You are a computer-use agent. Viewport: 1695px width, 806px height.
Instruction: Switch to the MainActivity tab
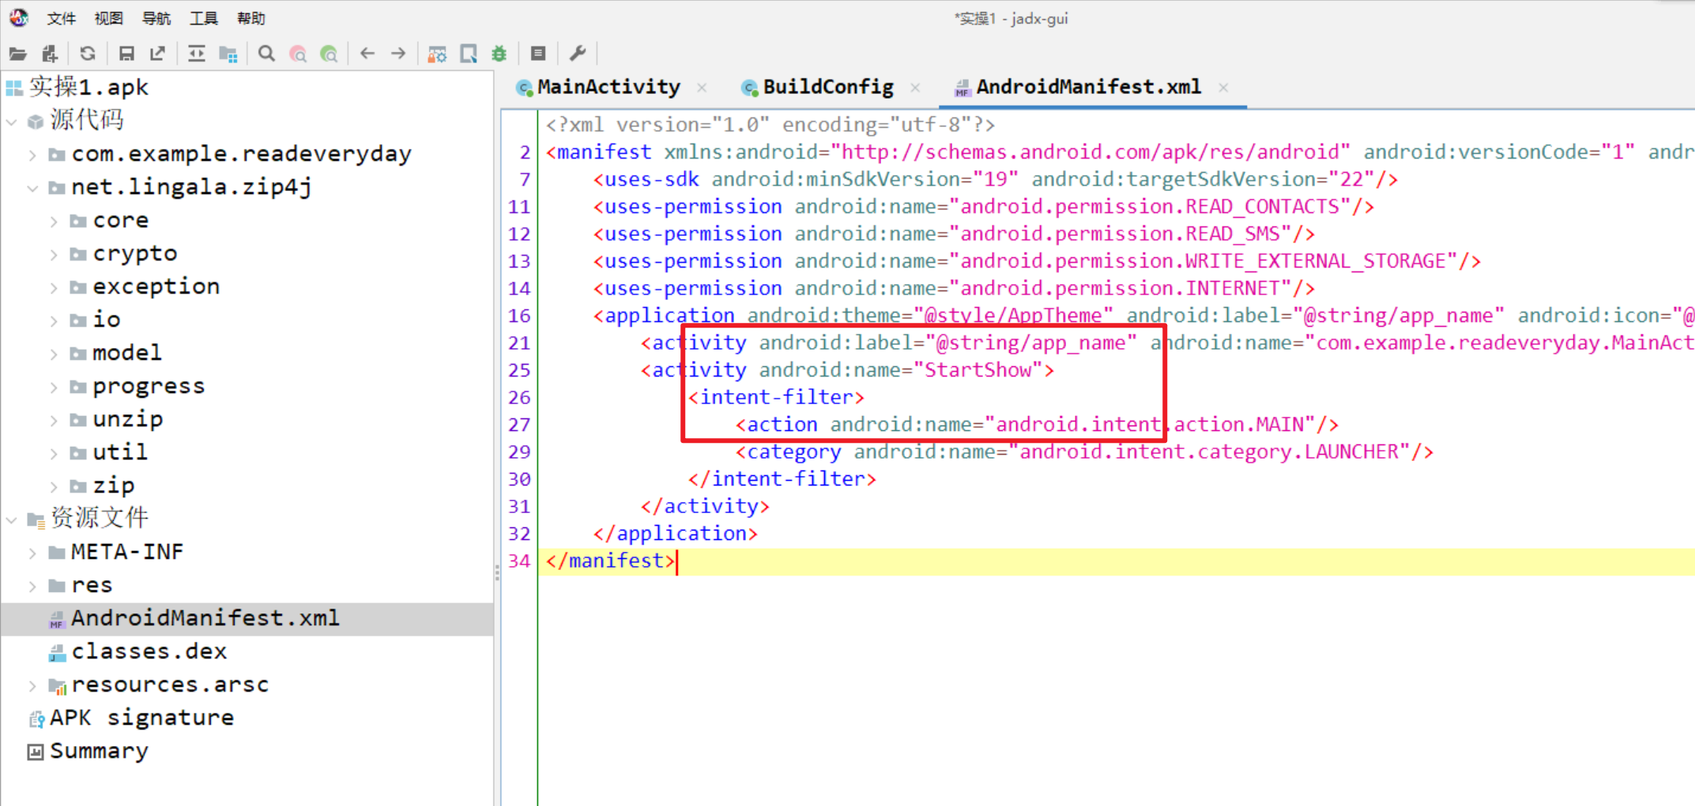(608, 87)
